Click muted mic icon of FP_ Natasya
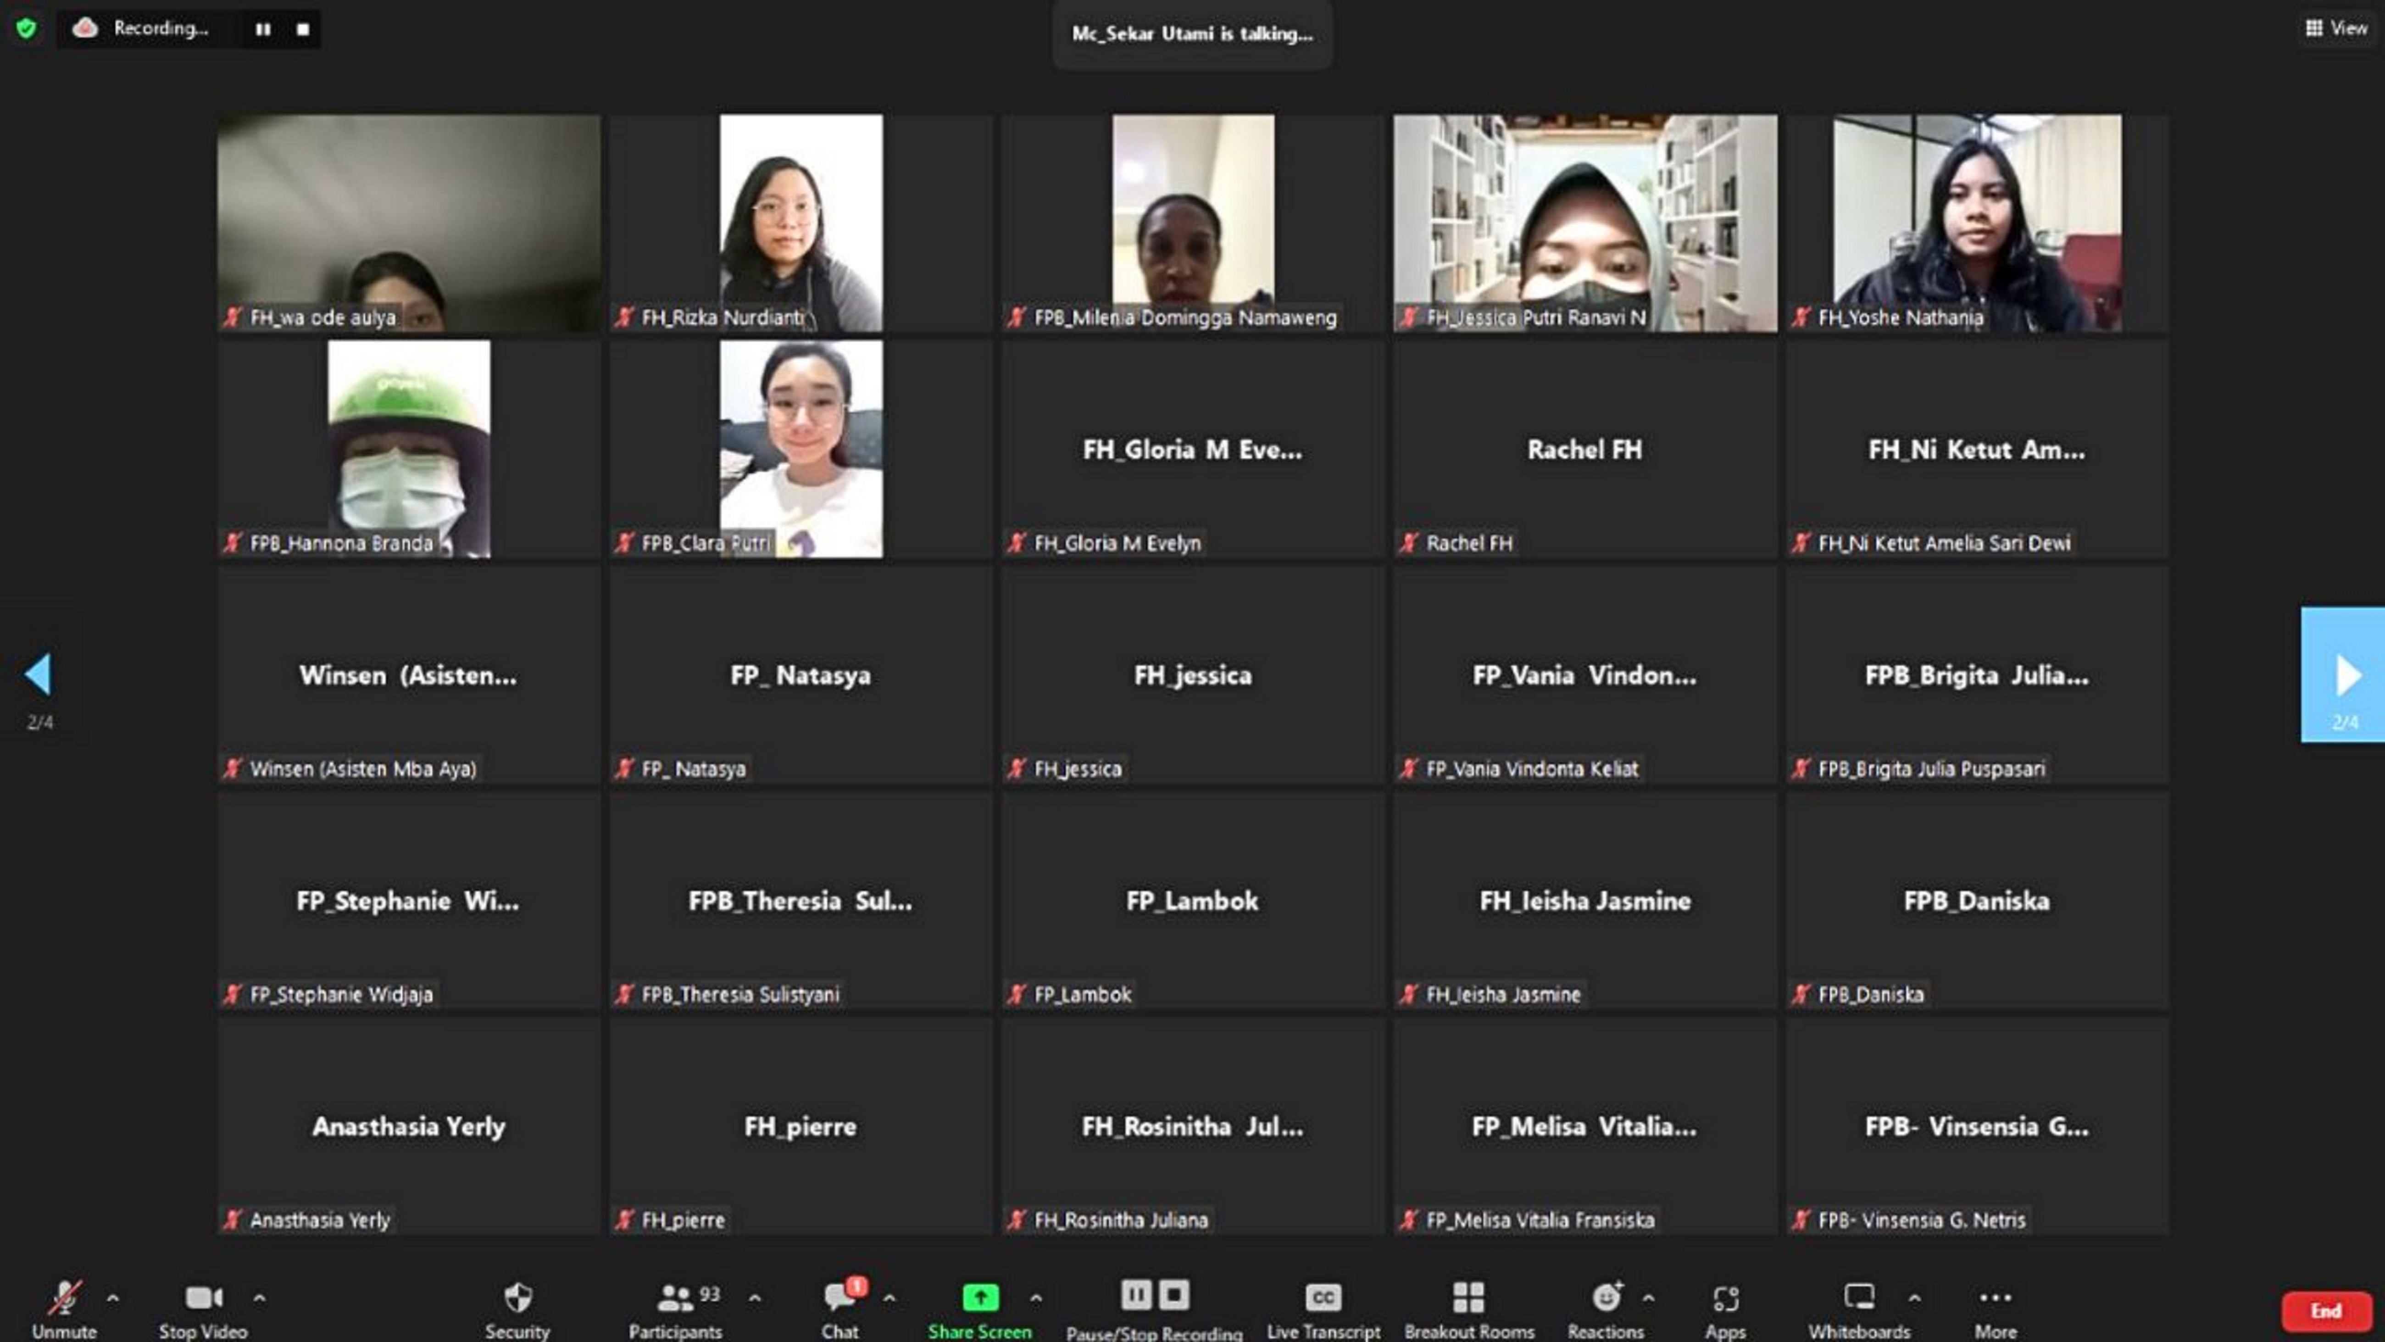Viewport: 2385px width, 1342px height. point(625,768)
